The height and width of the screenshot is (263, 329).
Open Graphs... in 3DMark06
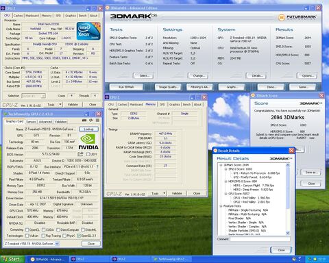click(x=232, y=87)
